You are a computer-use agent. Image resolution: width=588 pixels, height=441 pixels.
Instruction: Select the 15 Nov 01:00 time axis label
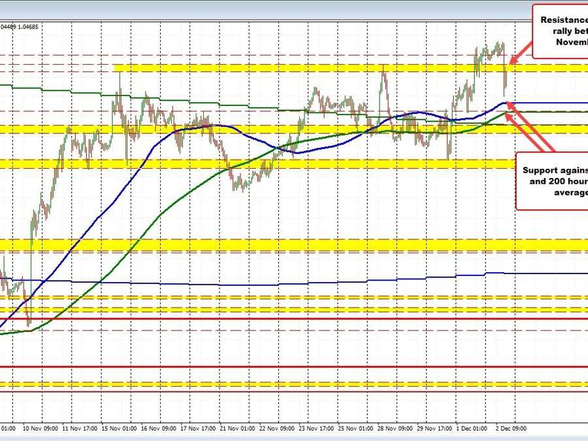(118, 428)
